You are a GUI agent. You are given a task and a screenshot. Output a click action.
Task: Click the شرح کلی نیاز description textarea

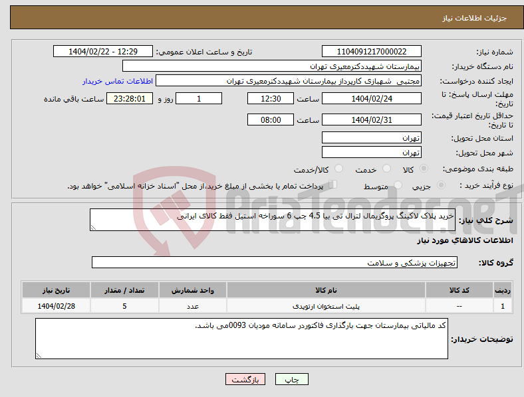click(x=273, y=220)
